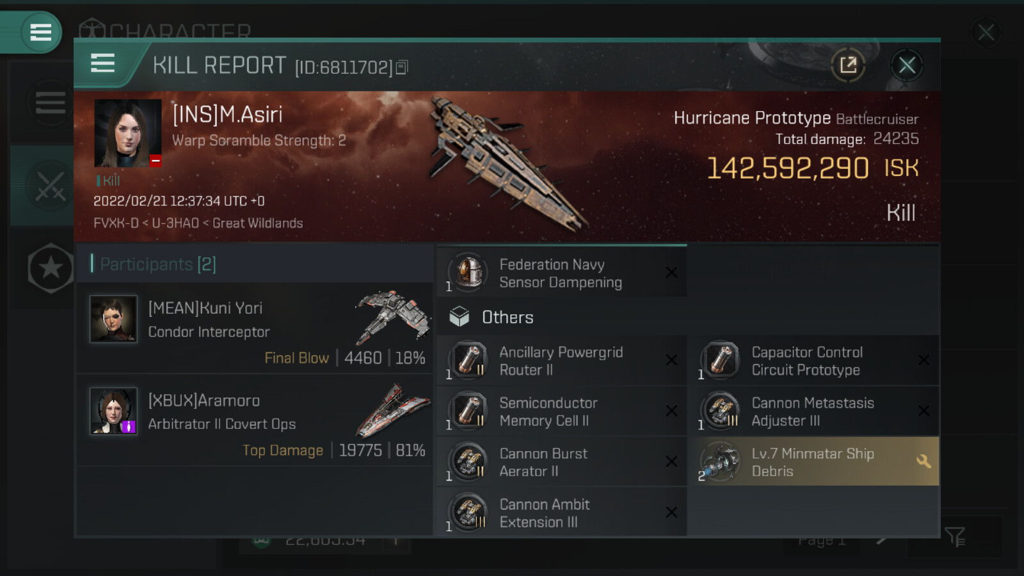This screenshot has width=1024, height=576.
Task: Copy the kill report ID
Action: [x=402, y=67]
